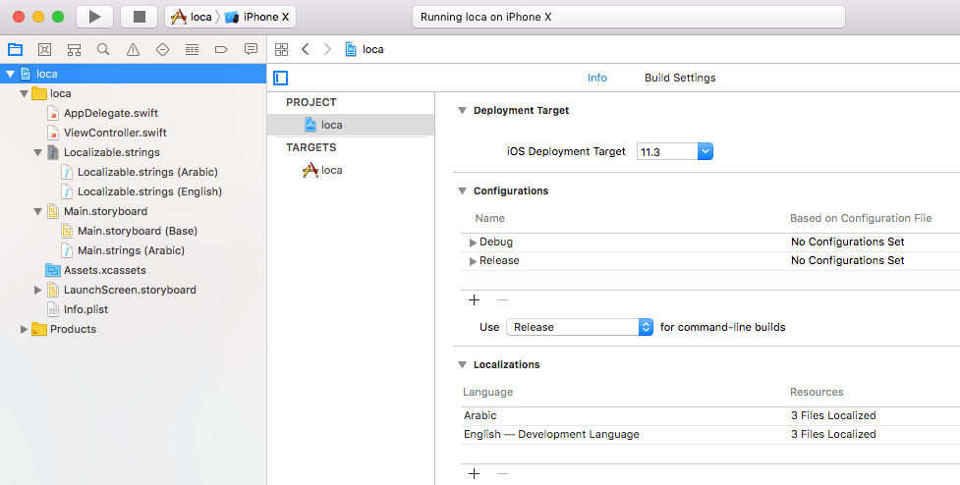
Task: Choose the iPhone X run destination
Action: pyautogui.click(x=256, y=17)
